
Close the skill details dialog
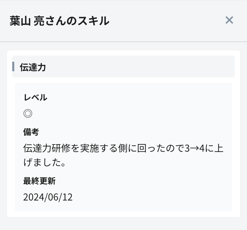tap(229, 20)
